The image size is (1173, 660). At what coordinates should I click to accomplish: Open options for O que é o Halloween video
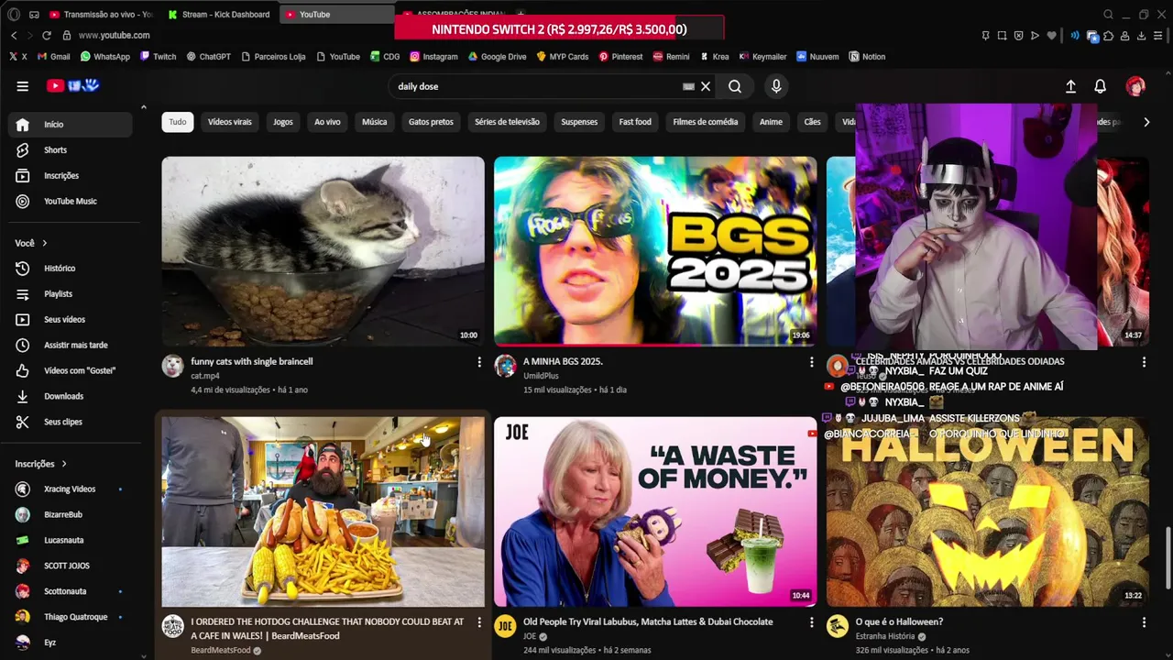[1144, 622]
